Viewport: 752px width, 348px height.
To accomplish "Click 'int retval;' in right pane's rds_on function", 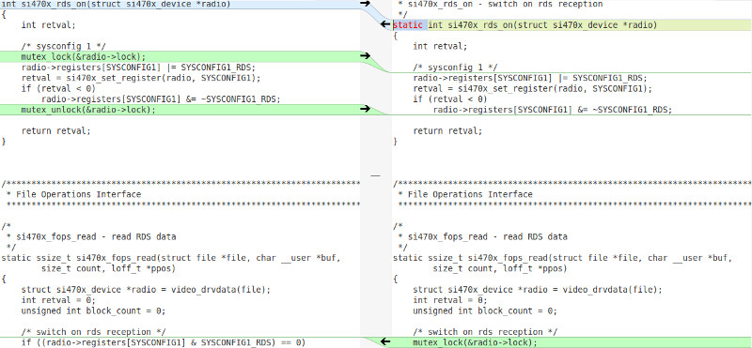I will coord(440,46).
